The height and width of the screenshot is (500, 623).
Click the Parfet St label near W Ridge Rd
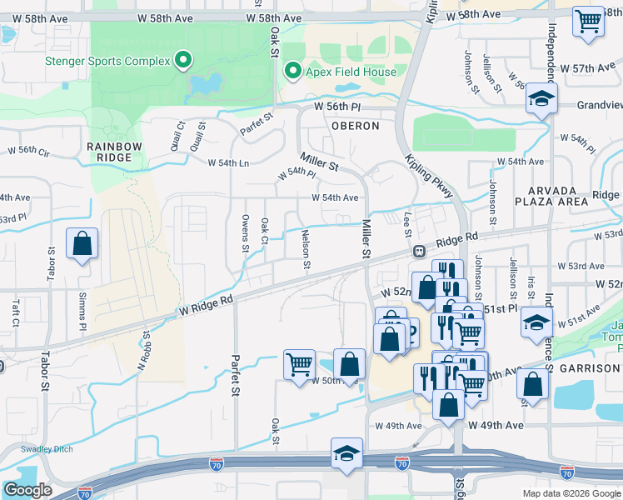point(235,376)
